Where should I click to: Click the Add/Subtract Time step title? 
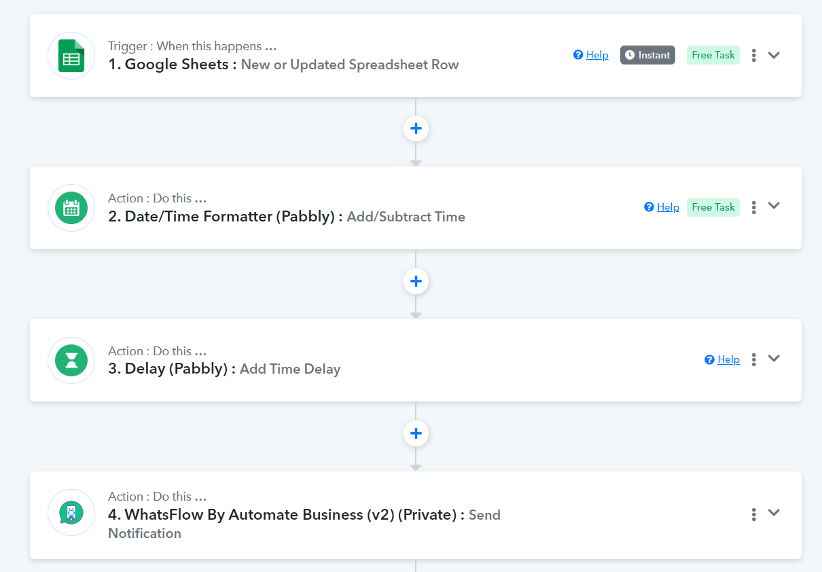(406, 217)
